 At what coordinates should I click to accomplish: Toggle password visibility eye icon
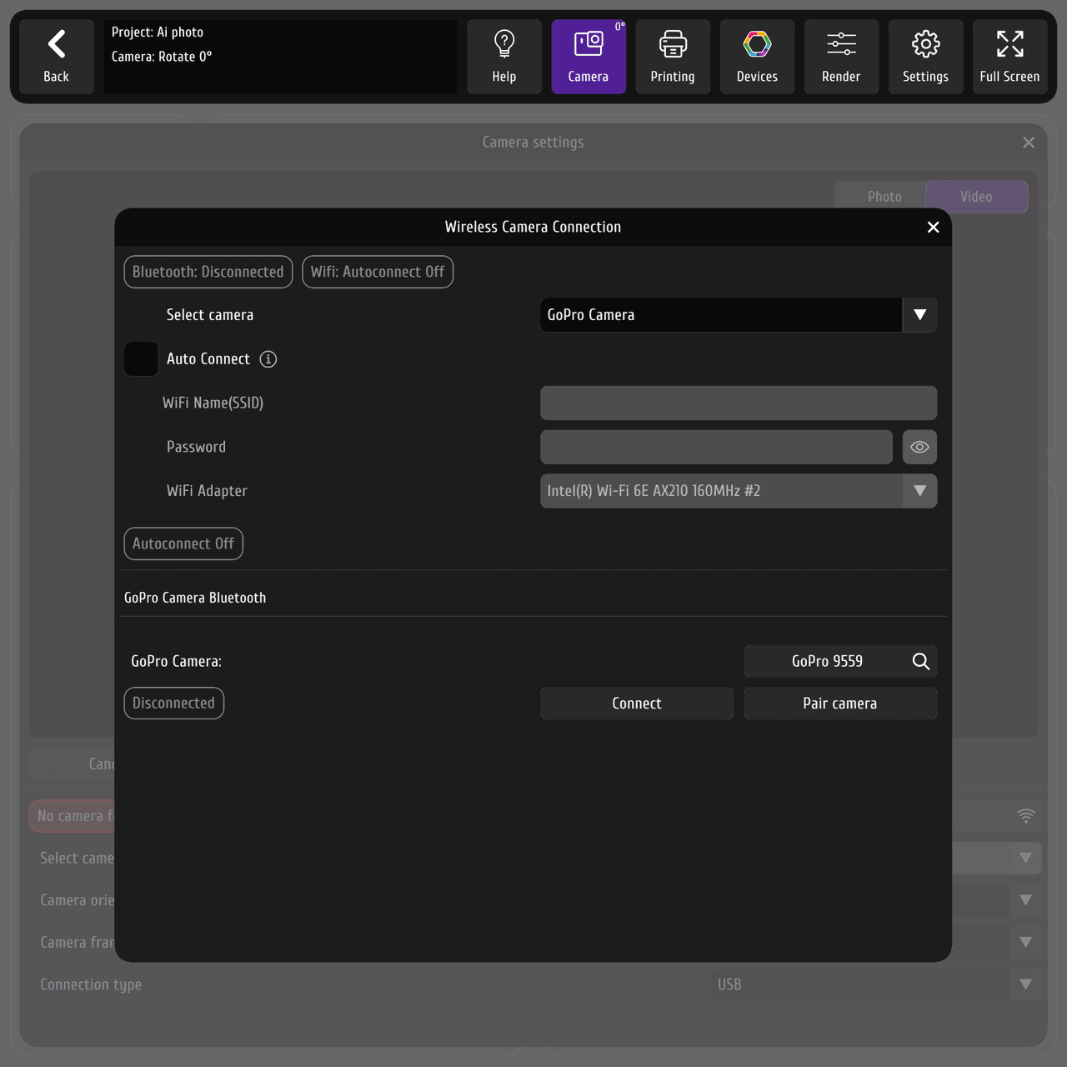pos(919,447)
